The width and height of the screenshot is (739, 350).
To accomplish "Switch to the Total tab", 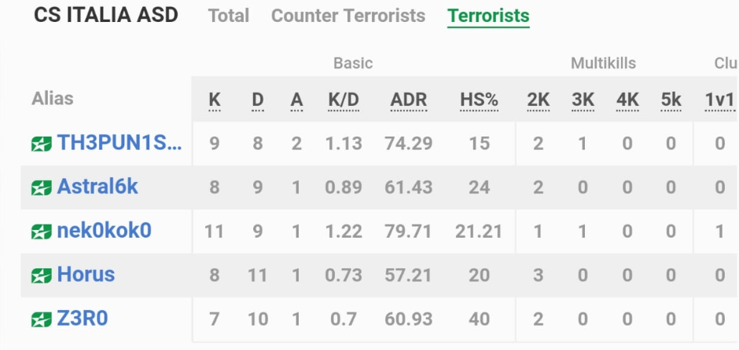I will (x=229, y=16).
